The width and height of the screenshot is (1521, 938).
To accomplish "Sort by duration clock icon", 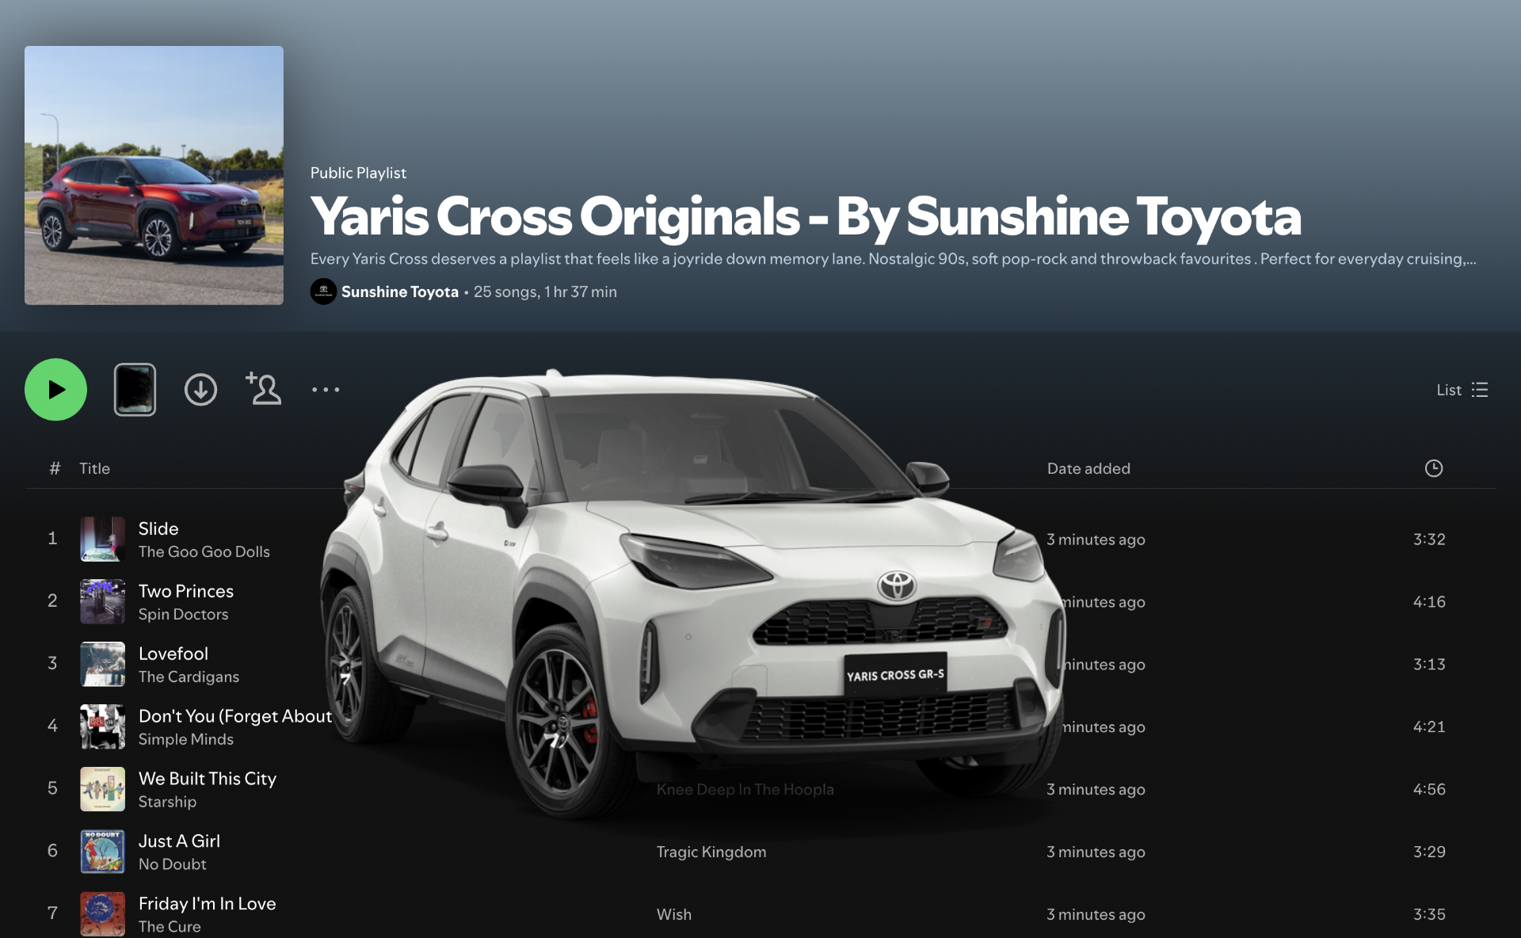I will (x=1433, y=468).
